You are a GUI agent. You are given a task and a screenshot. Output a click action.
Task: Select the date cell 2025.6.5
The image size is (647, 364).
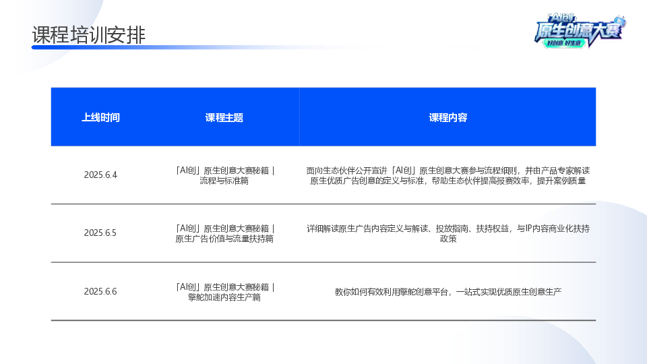click(x=100, y=233)
